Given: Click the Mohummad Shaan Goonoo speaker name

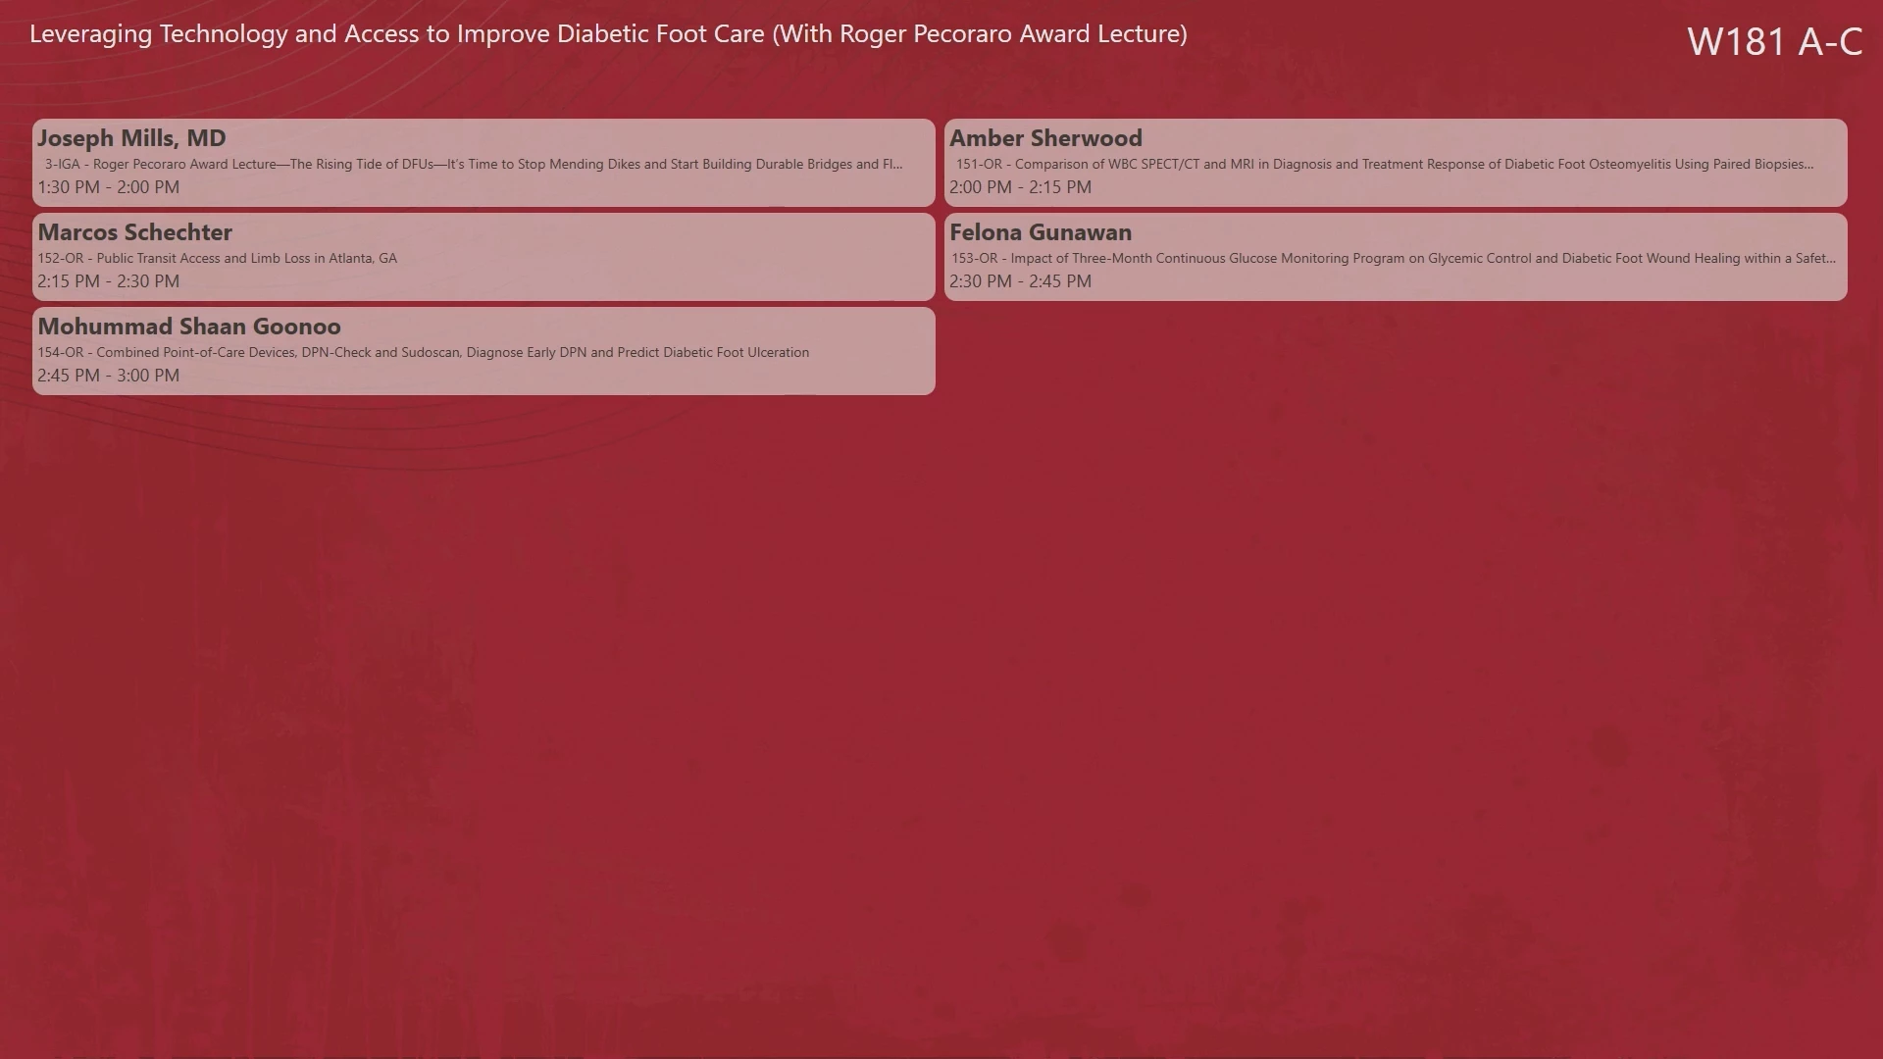Looking at the screenshot, I should click(189, 327).
